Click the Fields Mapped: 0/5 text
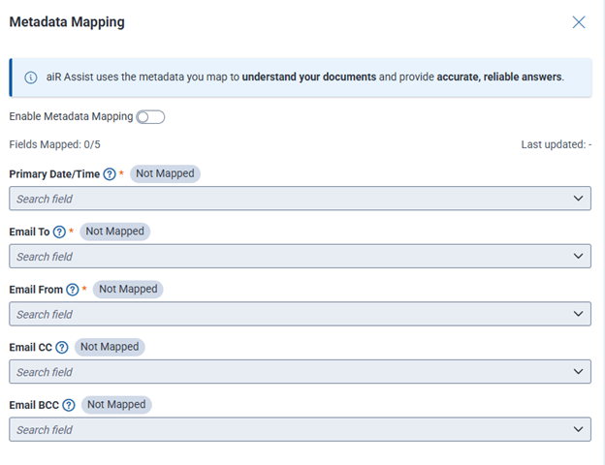The height and width of the screenshot is (465, 605). [55, 144]
